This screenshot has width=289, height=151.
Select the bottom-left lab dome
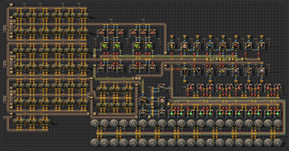tap(95, 142)
